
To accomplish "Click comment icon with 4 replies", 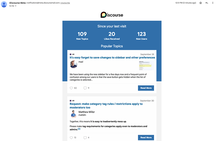I will point(85,138).
